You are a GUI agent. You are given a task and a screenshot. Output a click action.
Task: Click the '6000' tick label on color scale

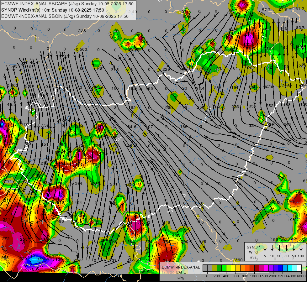[x=301, y=276]
